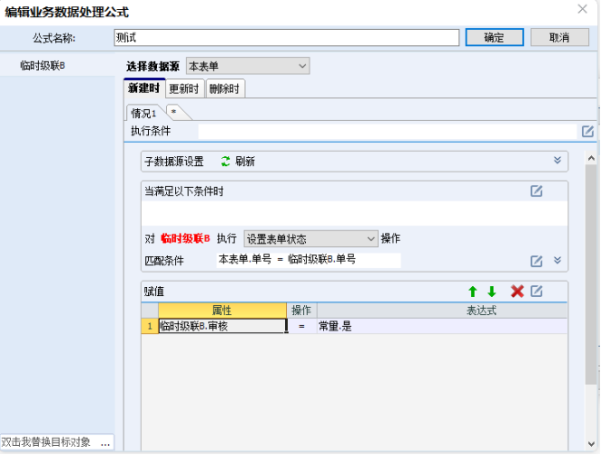Click the red 临时级联B target label
The height and width of the screenshot is (455, 601).
(185, 239)
